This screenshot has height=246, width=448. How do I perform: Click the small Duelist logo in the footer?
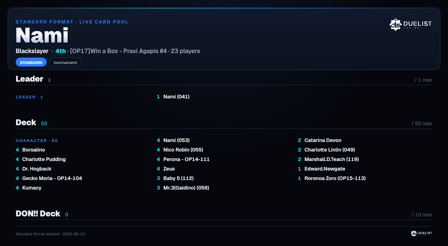click(421, 233)
